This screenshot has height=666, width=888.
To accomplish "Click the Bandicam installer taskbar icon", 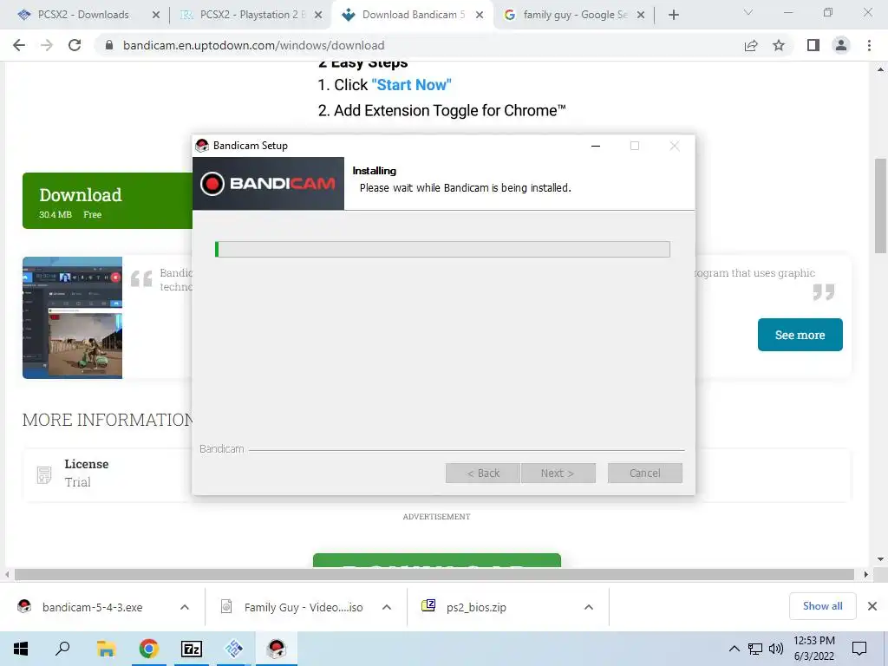I will pos(277,649).
